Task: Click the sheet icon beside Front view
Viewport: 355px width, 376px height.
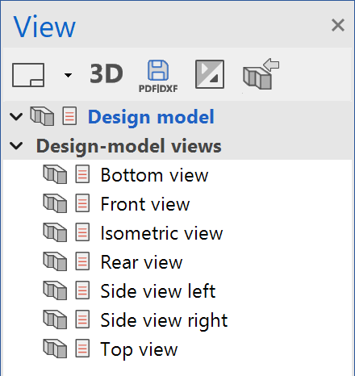Action: pyautogui.click(x=82, y=203)
